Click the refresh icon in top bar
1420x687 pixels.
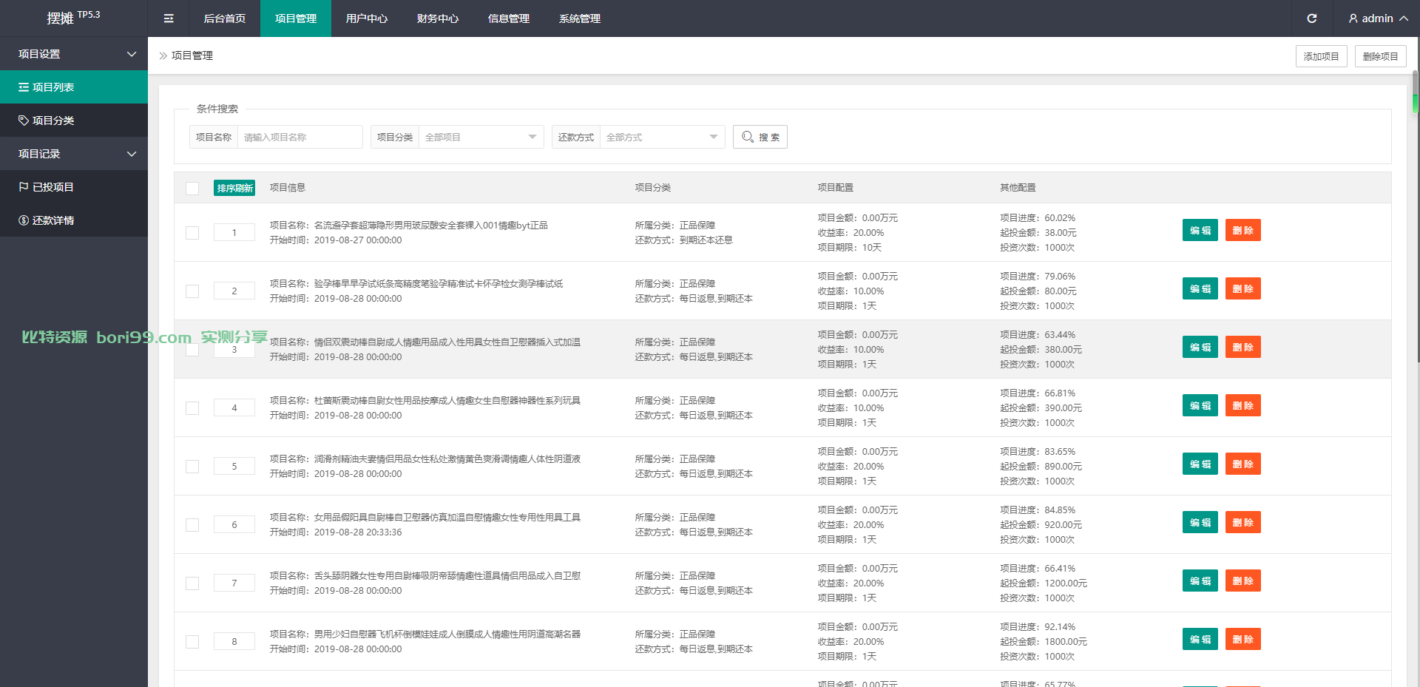pos(1312,18)
